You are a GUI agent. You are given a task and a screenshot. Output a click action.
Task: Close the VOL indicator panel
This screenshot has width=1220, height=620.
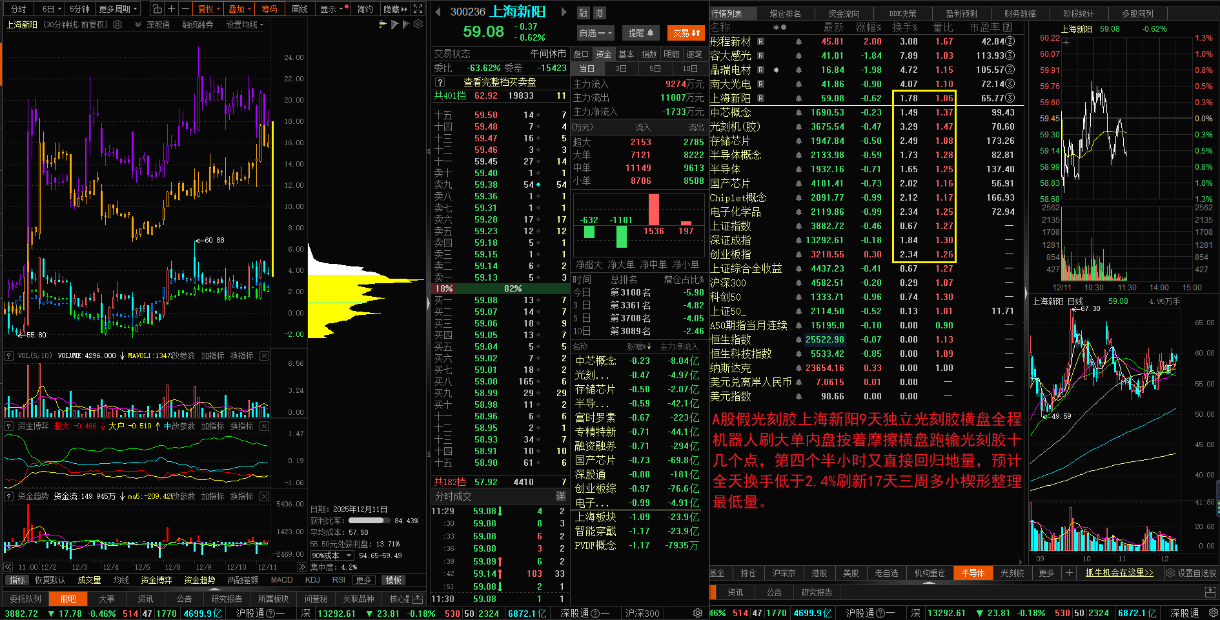coord(264,355)
